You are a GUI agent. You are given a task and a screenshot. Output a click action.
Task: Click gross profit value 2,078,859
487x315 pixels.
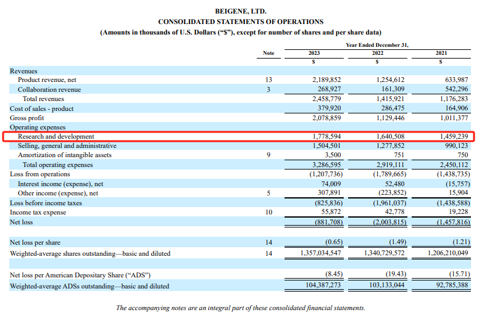point(327,118)
